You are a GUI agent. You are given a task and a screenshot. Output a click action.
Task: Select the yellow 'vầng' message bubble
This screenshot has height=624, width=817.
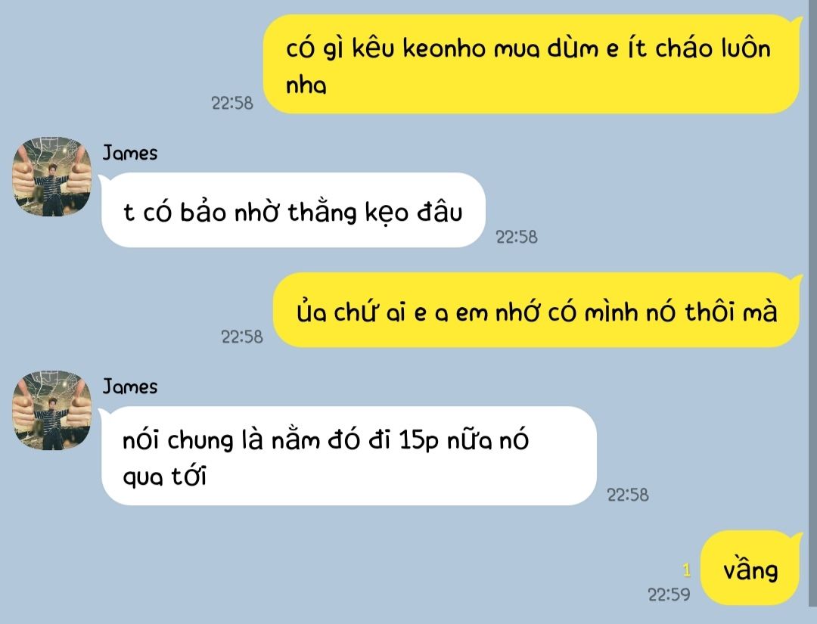(750, 568)
